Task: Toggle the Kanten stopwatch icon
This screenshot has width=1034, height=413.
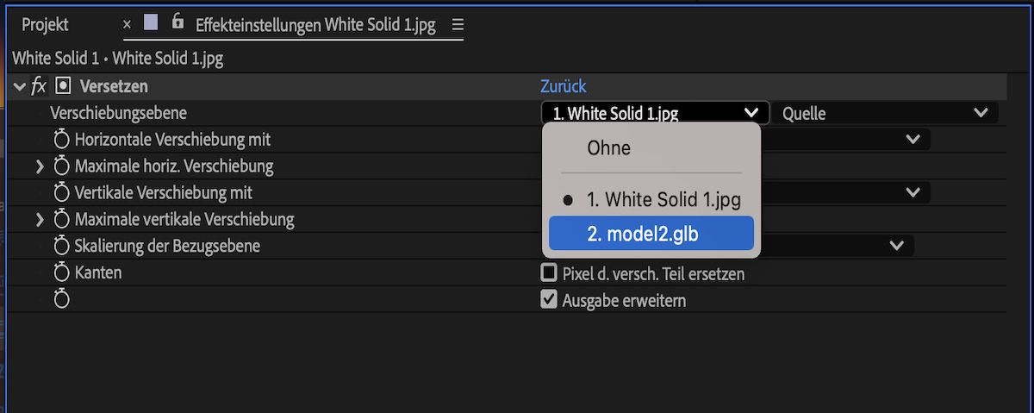Action: tap(62, 272)
